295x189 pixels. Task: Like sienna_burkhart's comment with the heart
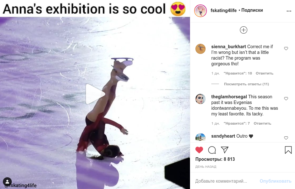[x=286, y=49]
